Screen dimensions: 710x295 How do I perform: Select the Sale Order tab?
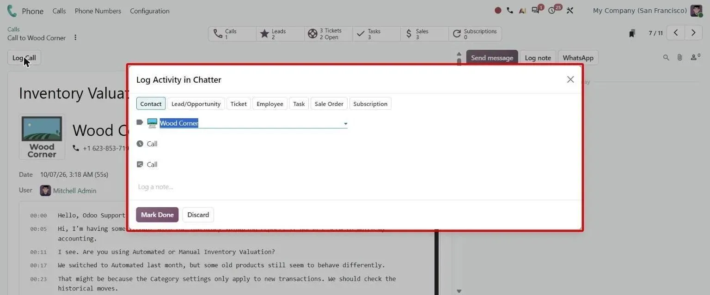tap(329, 104)
